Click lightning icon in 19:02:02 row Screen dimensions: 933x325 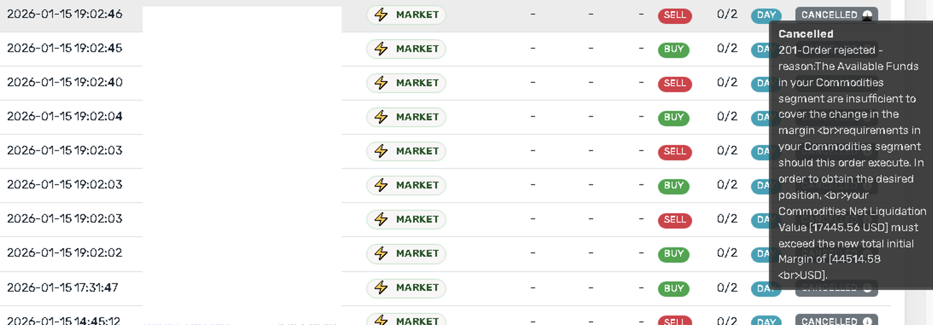coord(381,253)
